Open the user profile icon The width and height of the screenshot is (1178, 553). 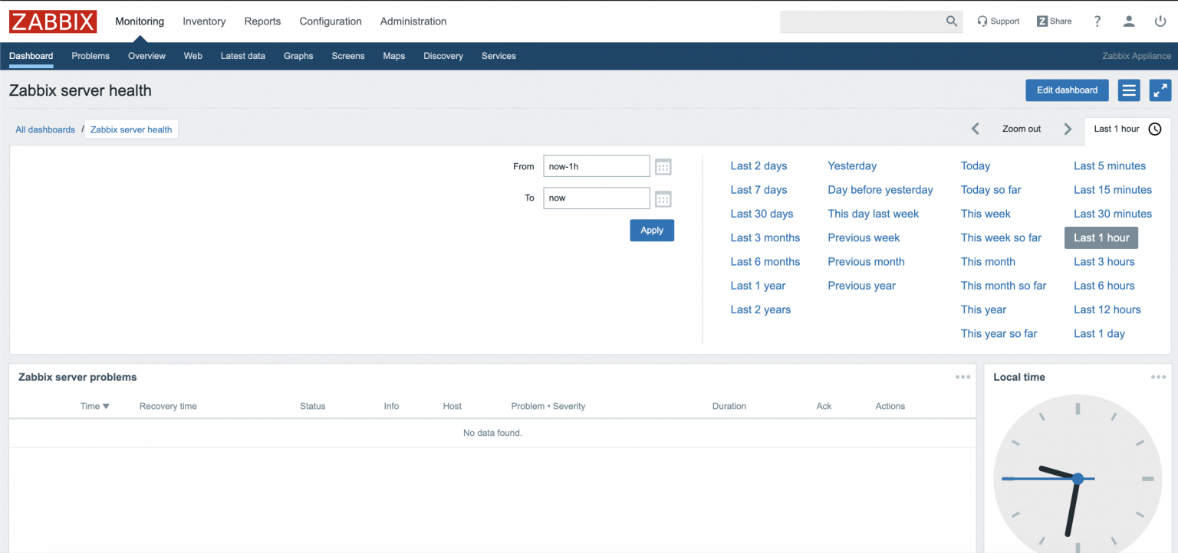pos(1129,21)
